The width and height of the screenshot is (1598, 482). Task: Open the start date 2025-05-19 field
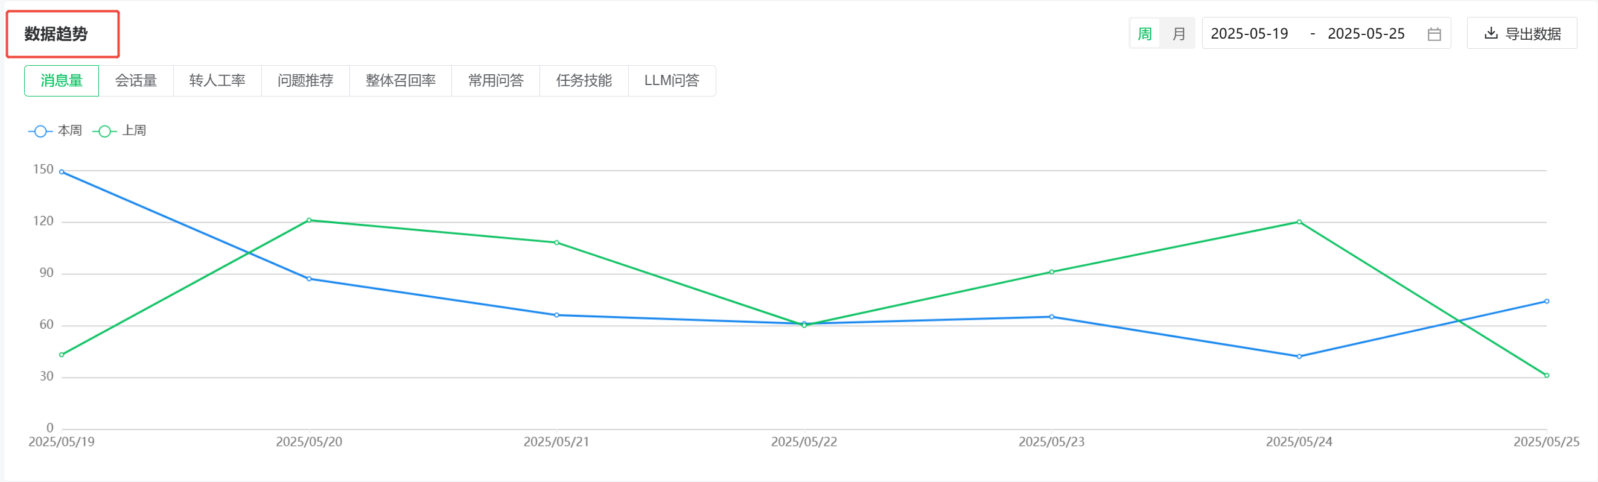click(x=1249, y=34)
